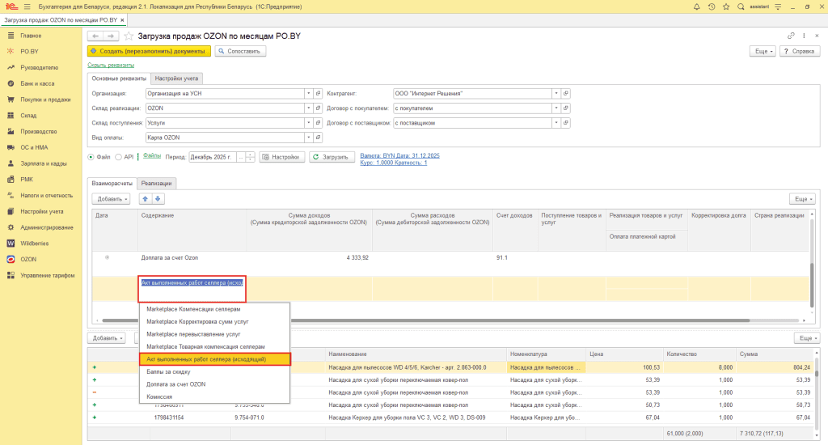
Task: Click horizontal scrollbar of Взаиморасчеты table
Action: (x=425, y=320)
